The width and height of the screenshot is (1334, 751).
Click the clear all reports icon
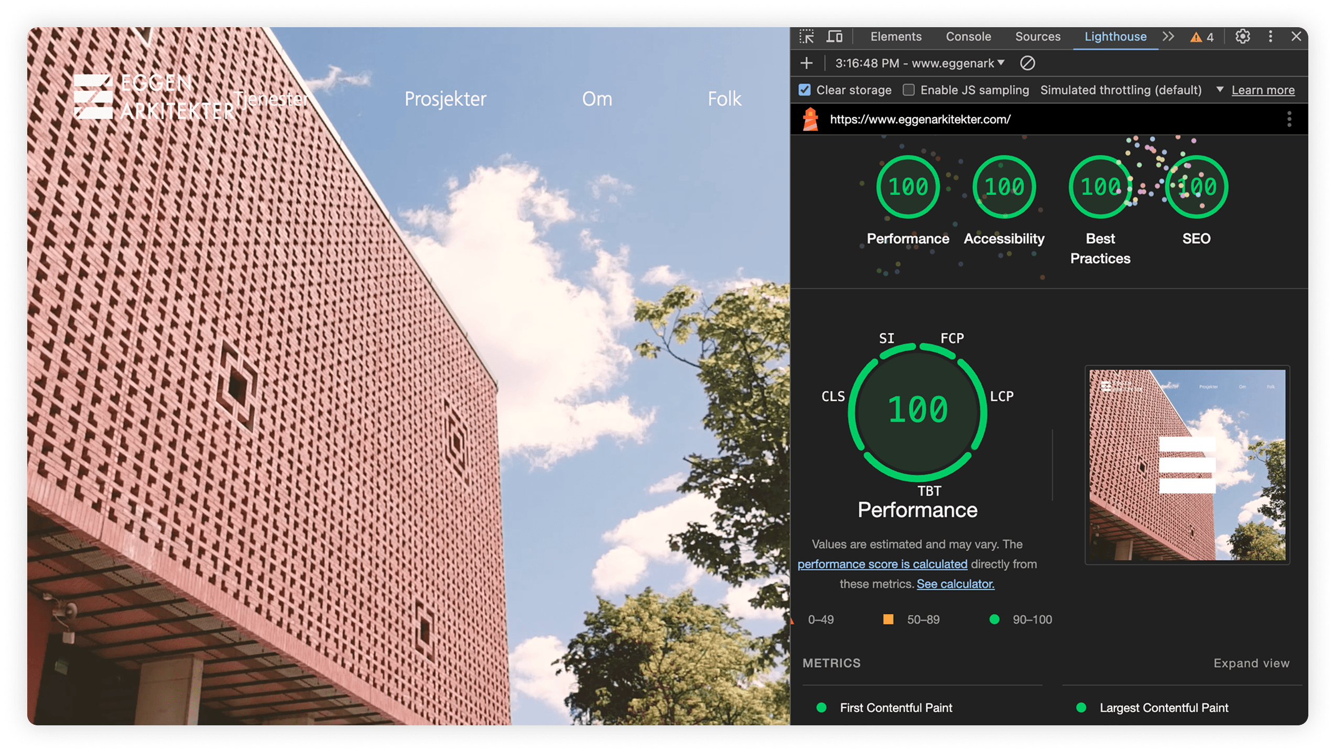1027,63
